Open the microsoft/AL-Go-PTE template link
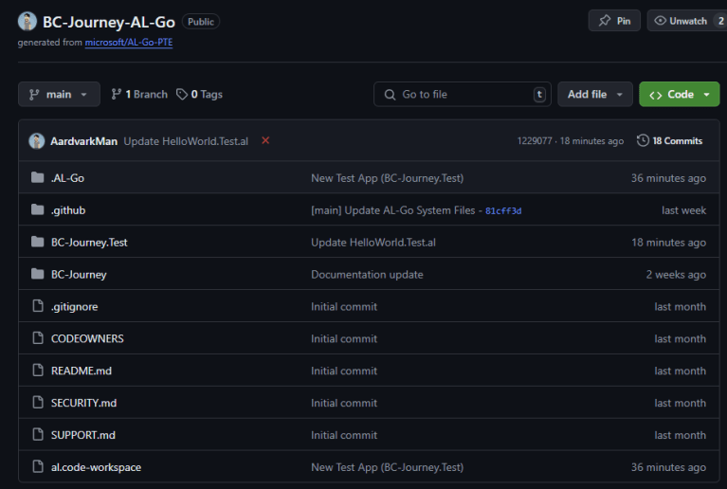This screenshot has width=727, height=489. (x=128, y=43)
